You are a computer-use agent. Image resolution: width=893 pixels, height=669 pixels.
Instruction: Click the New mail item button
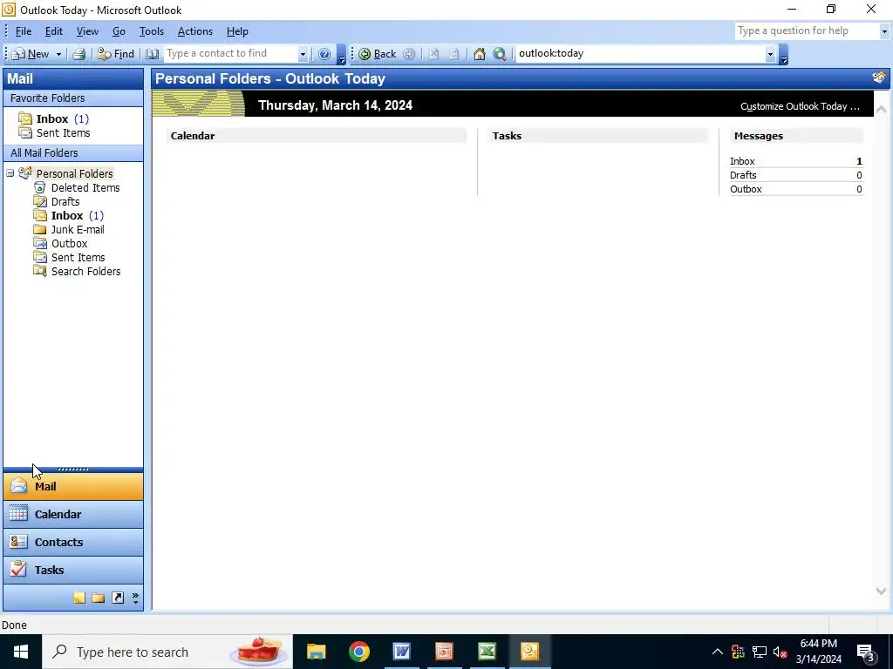click(x=31, y=53)
